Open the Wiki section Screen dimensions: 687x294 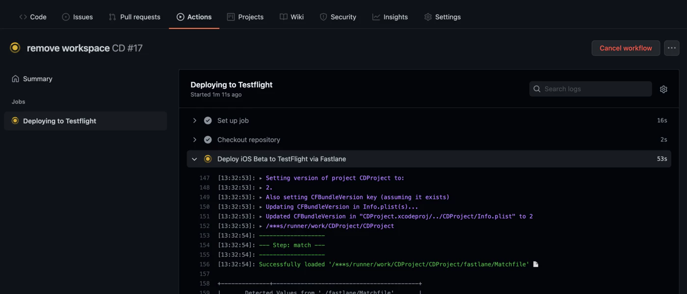[x=292, y=16]
